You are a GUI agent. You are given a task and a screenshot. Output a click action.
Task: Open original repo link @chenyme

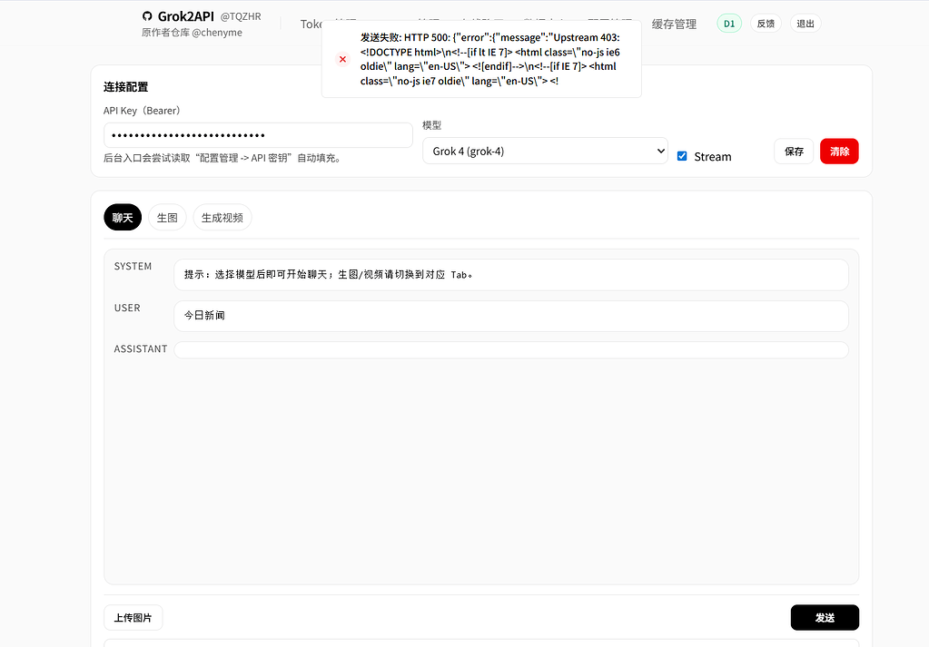point(192,33)
